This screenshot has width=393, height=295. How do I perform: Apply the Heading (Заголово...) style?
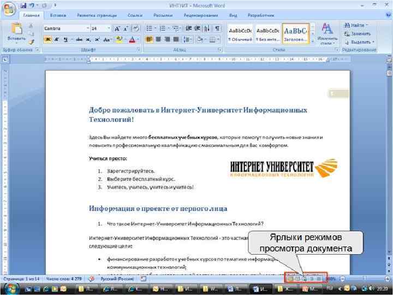295,34
